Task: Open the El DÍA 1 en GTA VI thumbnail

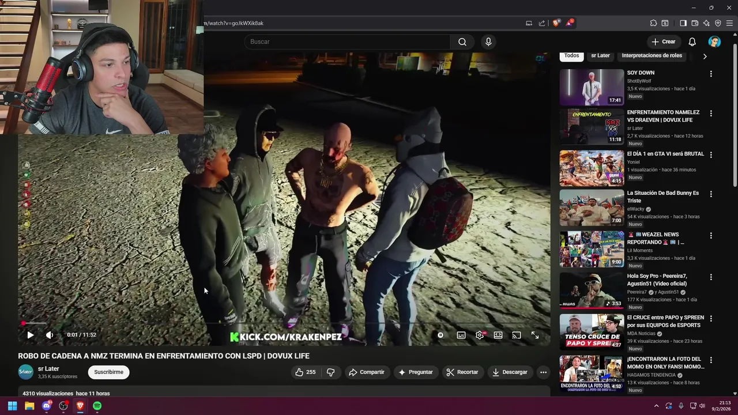Action: 592,168
